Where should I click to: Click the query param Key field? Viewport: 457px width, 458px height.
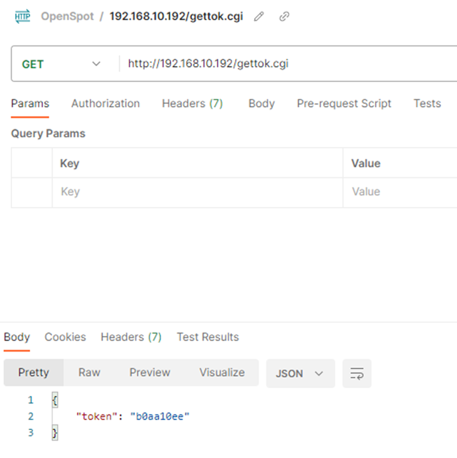(197, 192)
